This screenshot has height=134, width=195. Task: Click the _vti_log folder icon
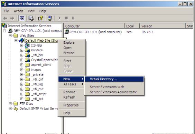[x=27, y=84]
